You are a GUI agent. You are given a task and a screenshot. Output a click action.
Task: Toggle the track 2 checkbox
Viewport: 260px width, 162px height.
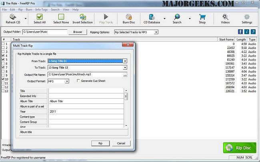(x=3, y=48)
